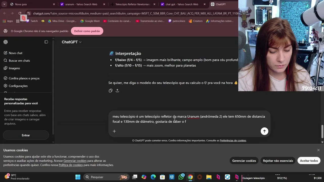Viewport: 324px width, 182px height.
Task: Reload the page
Action: point(20,13)
